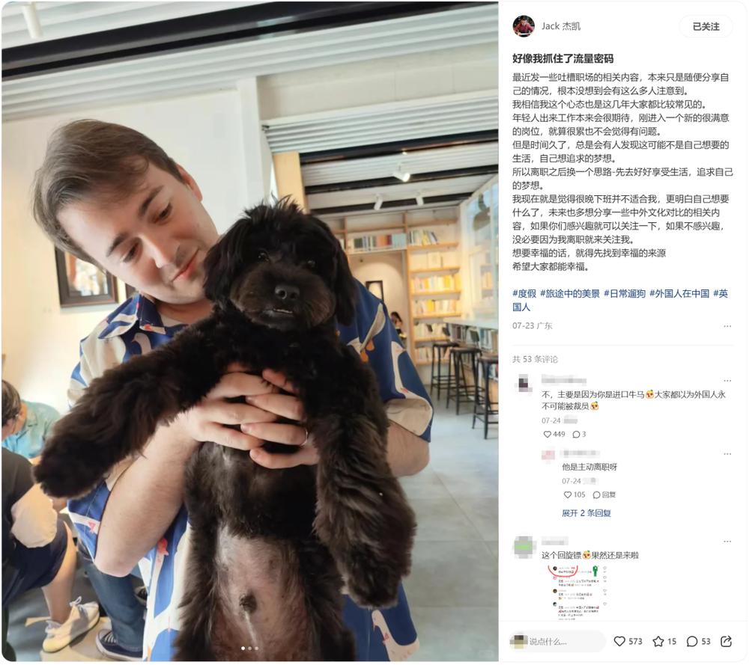The height and width of the screenshot is (665, 749).
Task: Open the #外国人在中国 hashtag
Action: (679, 294)
